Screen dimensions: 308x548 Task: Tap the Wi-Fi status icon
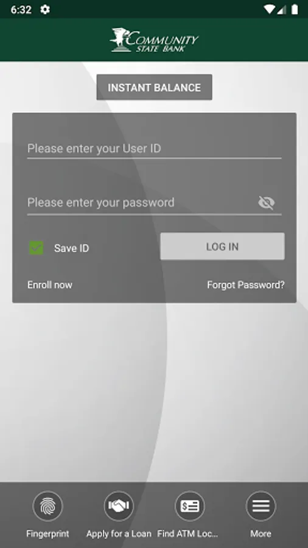(x=269, y=9)
